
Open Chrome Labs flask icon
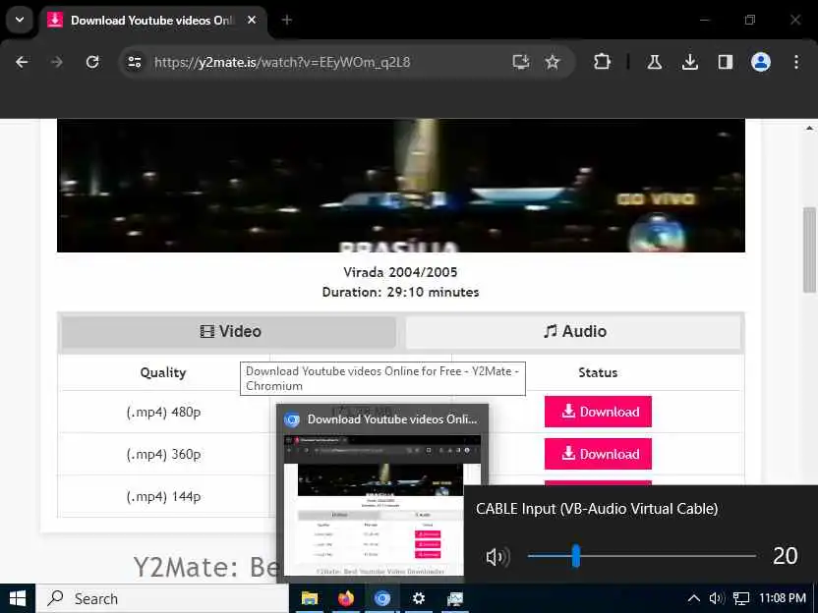(654, 63)
